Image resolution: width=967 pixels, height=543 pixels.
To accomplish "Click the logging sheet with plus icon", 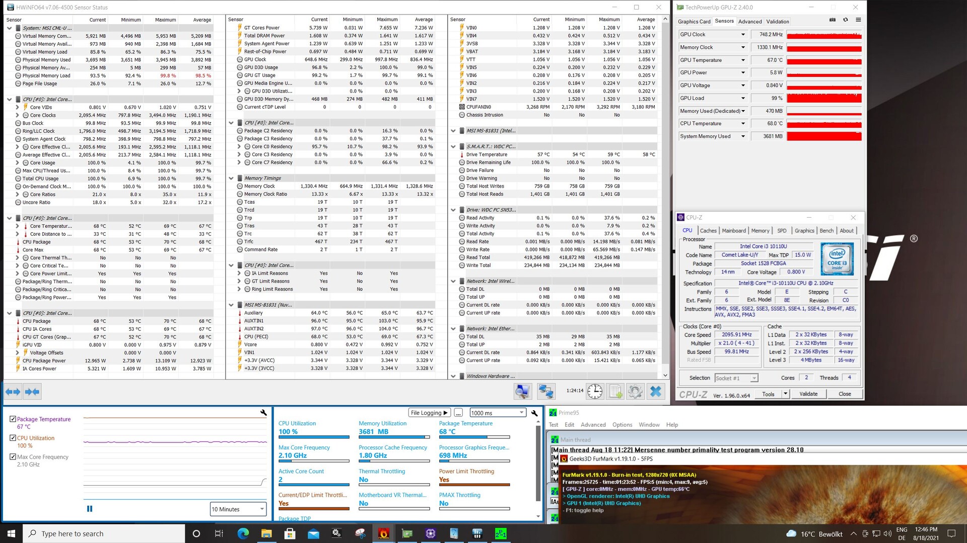I will click(x=615, y=391).
